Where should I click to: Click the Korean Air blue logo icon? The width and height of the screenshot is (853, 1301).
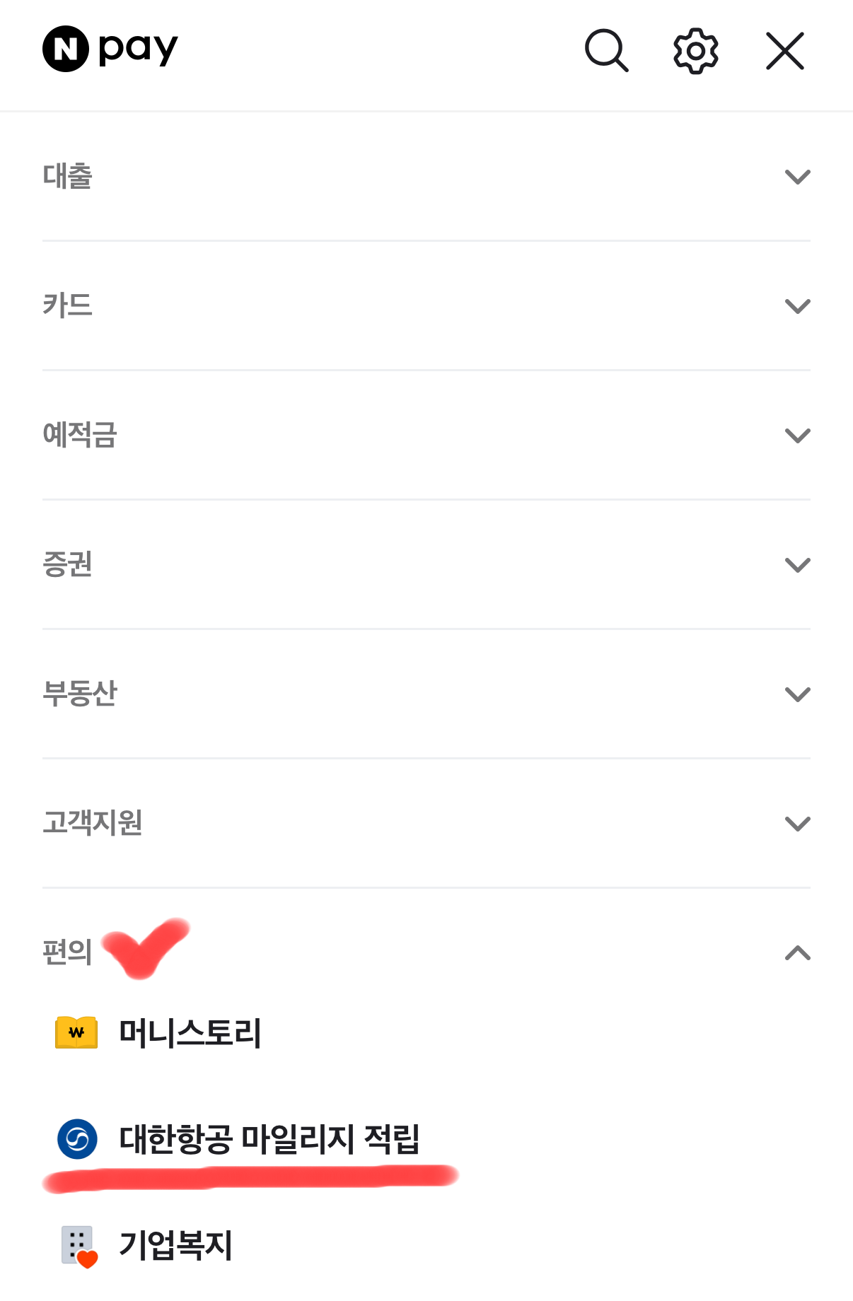click(77, 1139)
